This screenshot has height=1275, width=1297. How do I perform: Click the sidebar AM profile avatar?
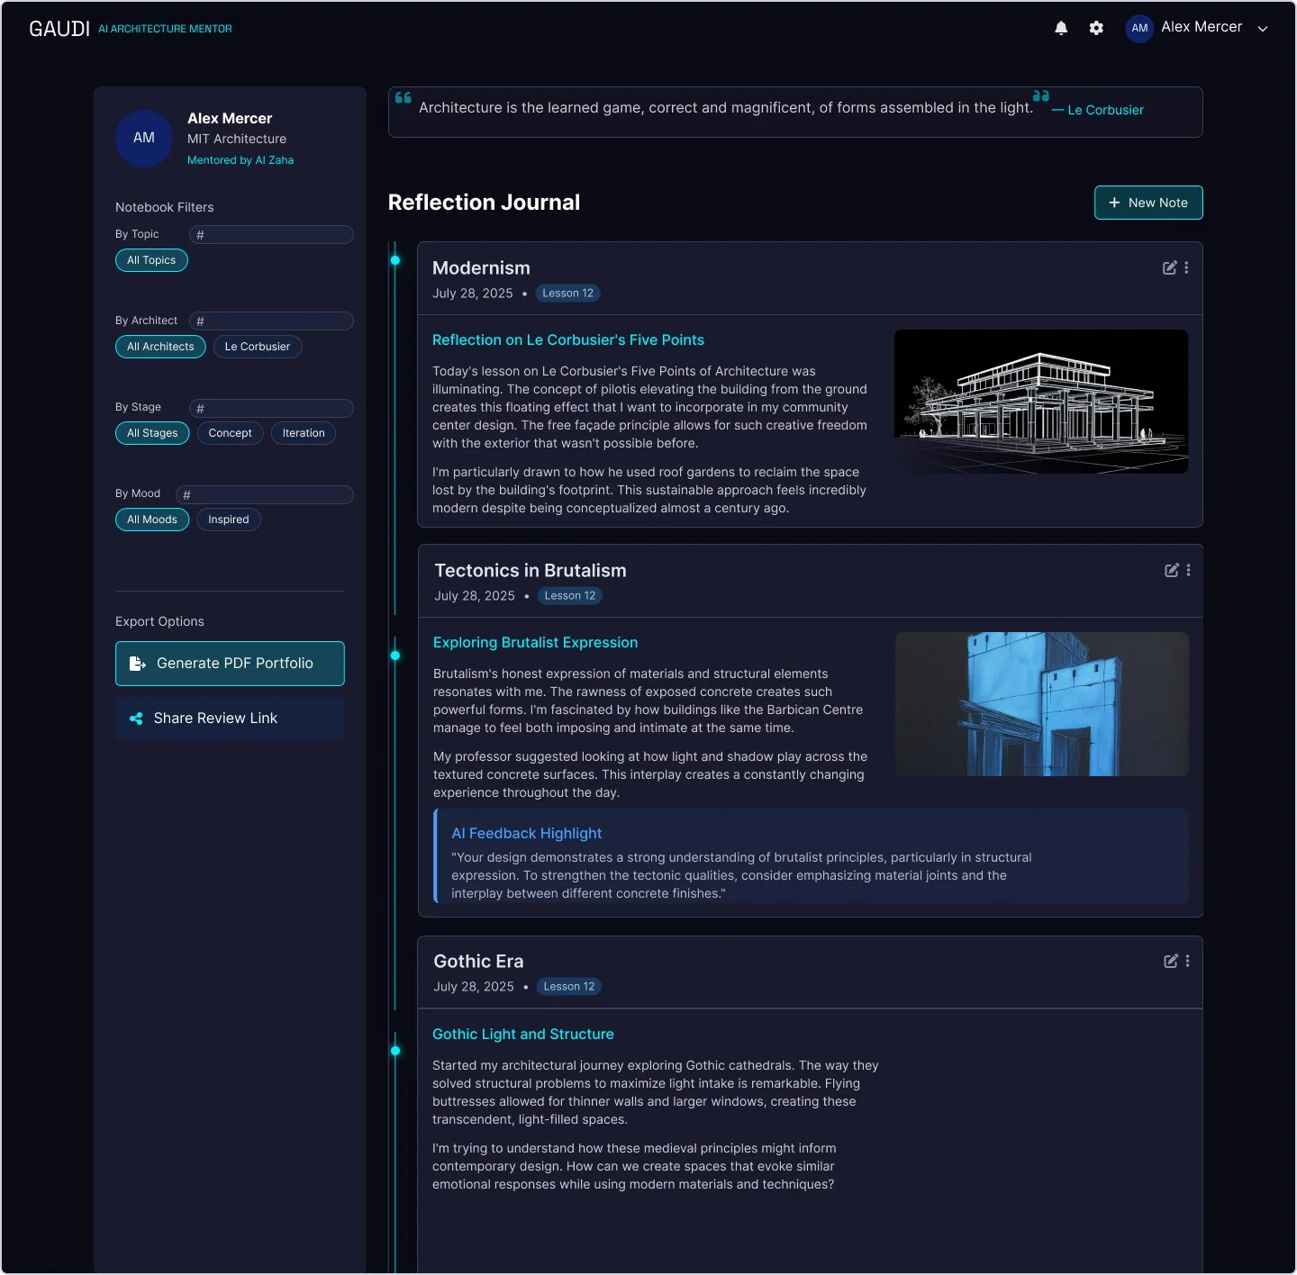point(144,138)
